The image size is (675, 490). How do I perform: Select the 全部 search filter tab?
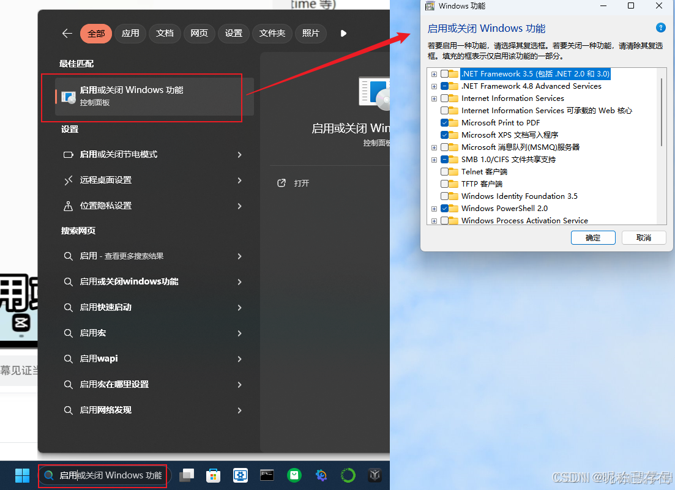click(x=96, y=33)
